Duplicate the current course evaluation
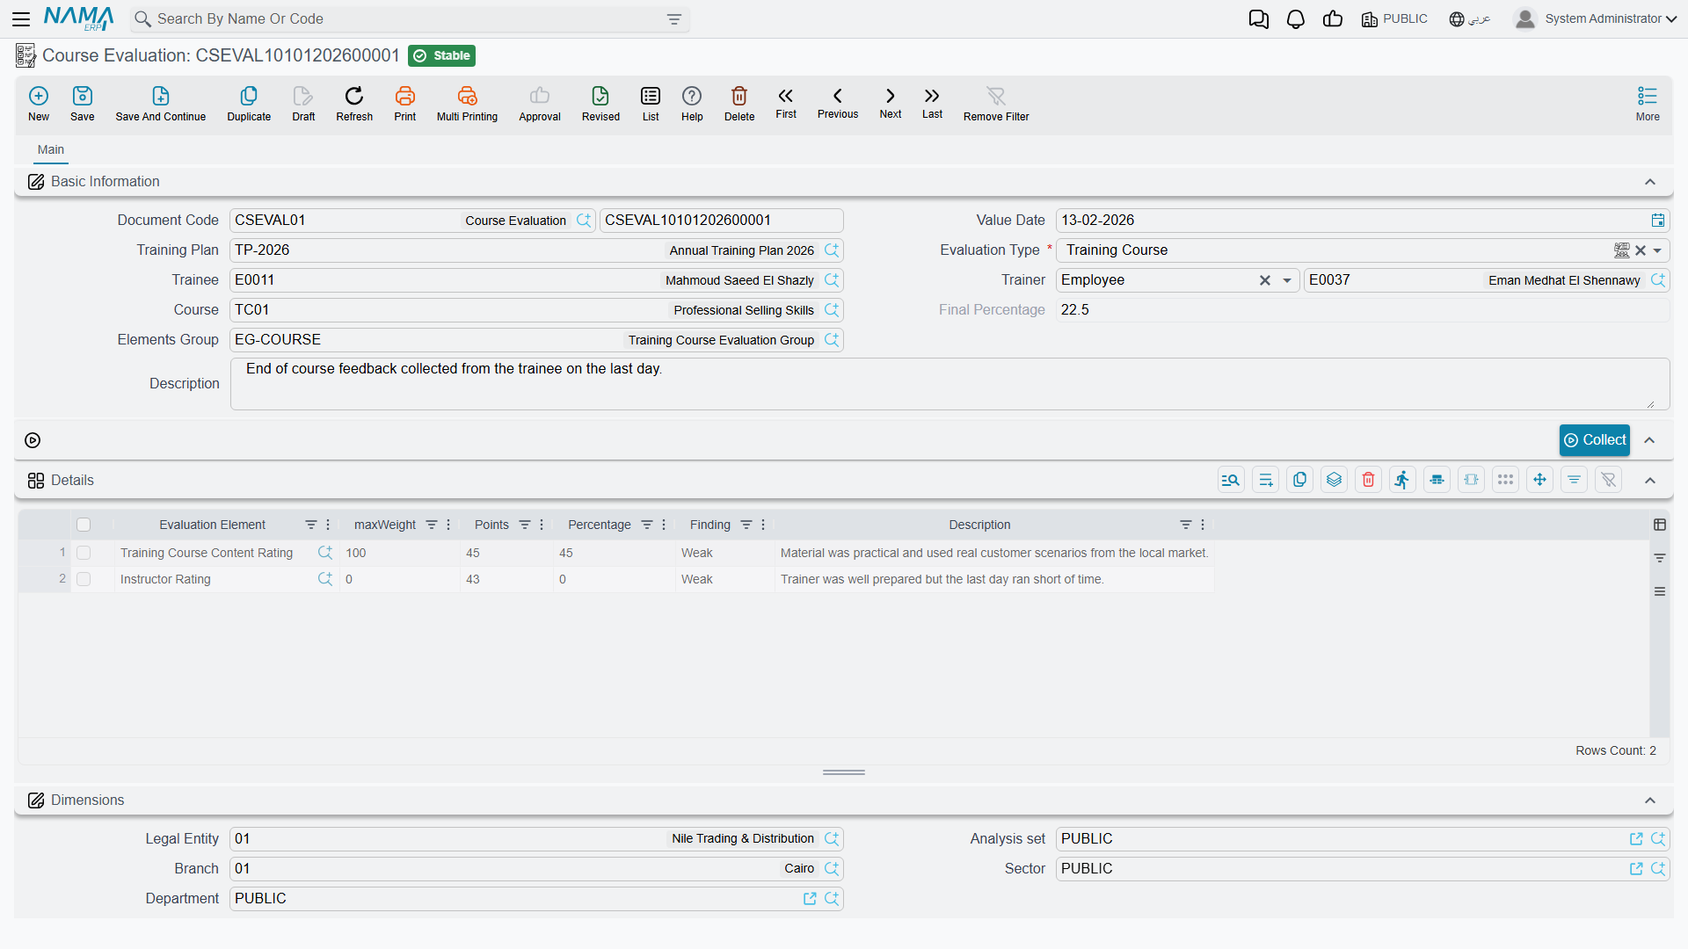Screen dimensions: 1688x949 pos(249,103)
